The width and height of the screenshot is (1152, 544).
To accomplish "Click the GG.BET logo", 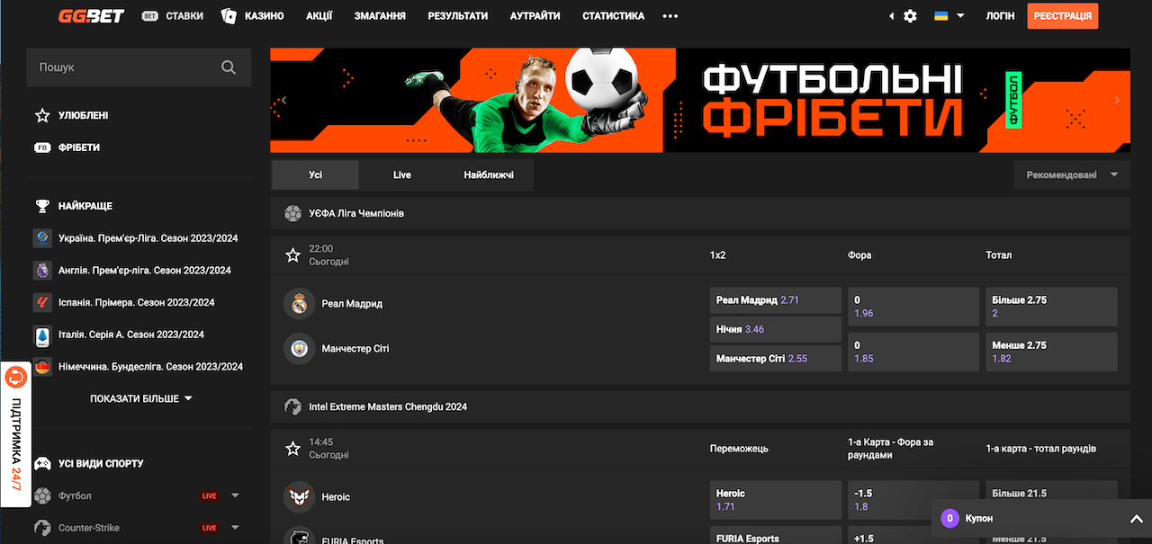I will coord(91,15).
